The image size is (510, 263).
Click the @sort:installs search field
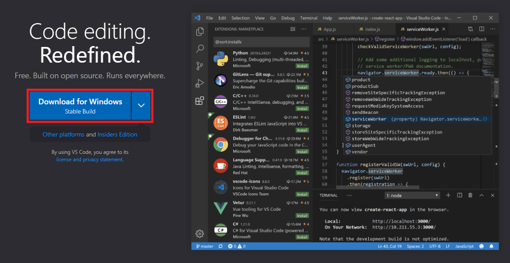coord(262,42)
